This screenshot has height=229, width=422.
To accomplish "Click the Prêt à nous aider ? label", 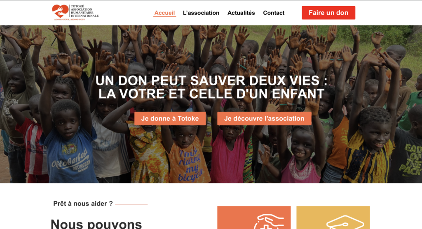I will point(83,204).
